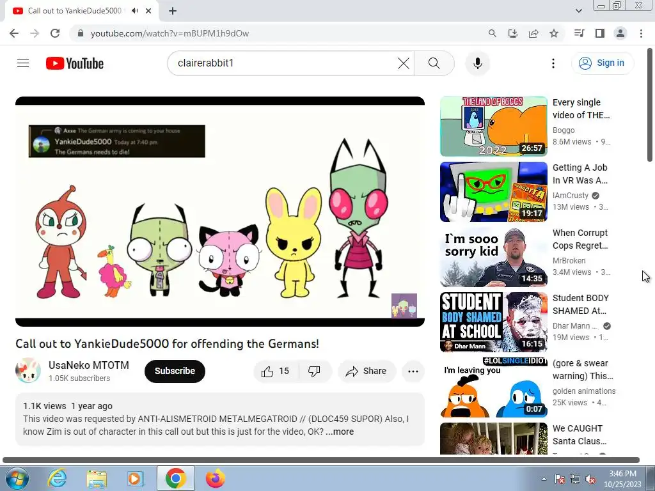
Task: Open When Corrupt Cops Regret thumbnail
Action: point(493,257)
